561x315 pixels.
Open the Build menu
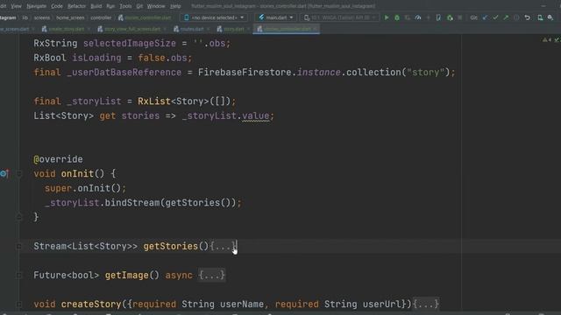click(x=96, y=6)
